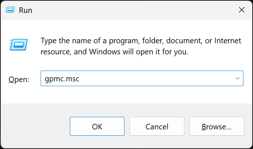Image resolution: width=253 pixels, height=149 pixels.
Task: Close the Run dialog with the X
Action: 242,10
